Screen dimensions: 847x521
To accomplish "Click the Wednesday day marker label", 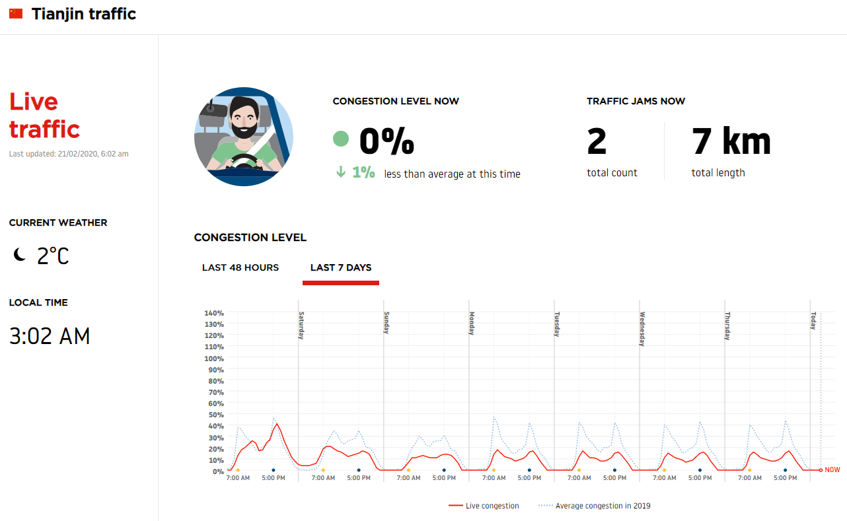I will (x=642, y=328).
